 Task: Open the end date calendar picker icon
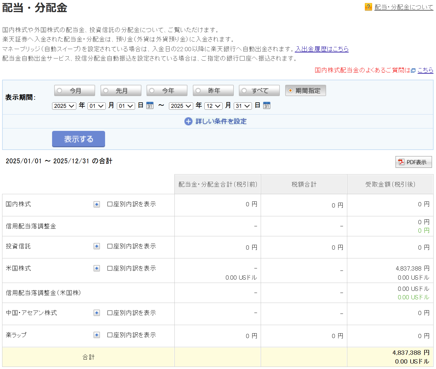(267, 105)
